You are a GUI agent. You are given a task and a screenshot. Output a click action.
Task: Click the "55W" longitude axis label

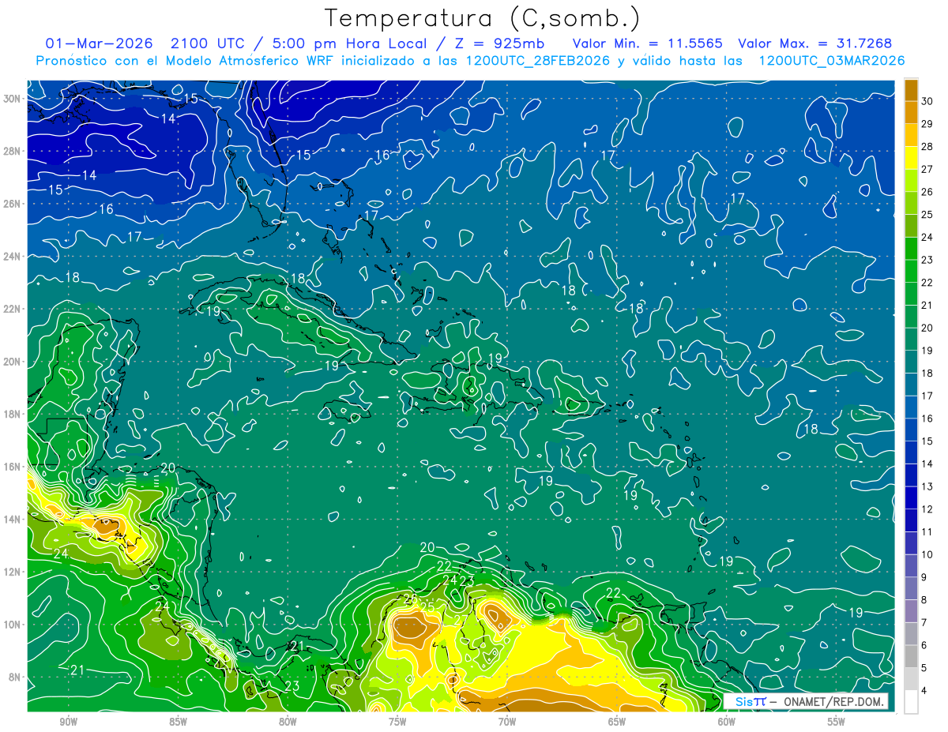click(837, 723)
